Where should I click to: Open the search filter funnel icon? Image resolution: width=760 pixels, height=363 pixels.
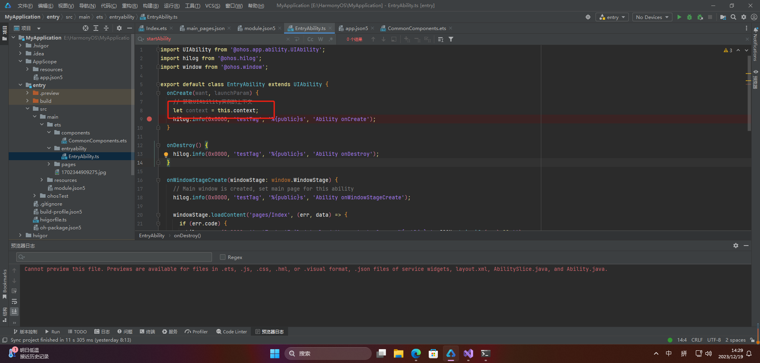click(x=451, y=39)
